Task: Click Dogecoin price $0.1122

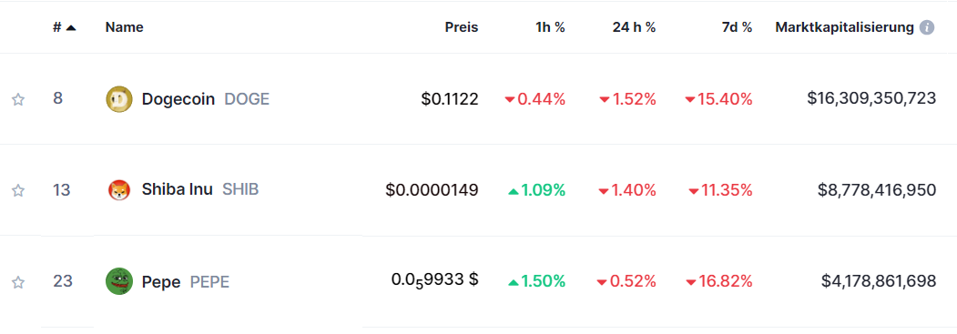Action: [x=450, y=98]
